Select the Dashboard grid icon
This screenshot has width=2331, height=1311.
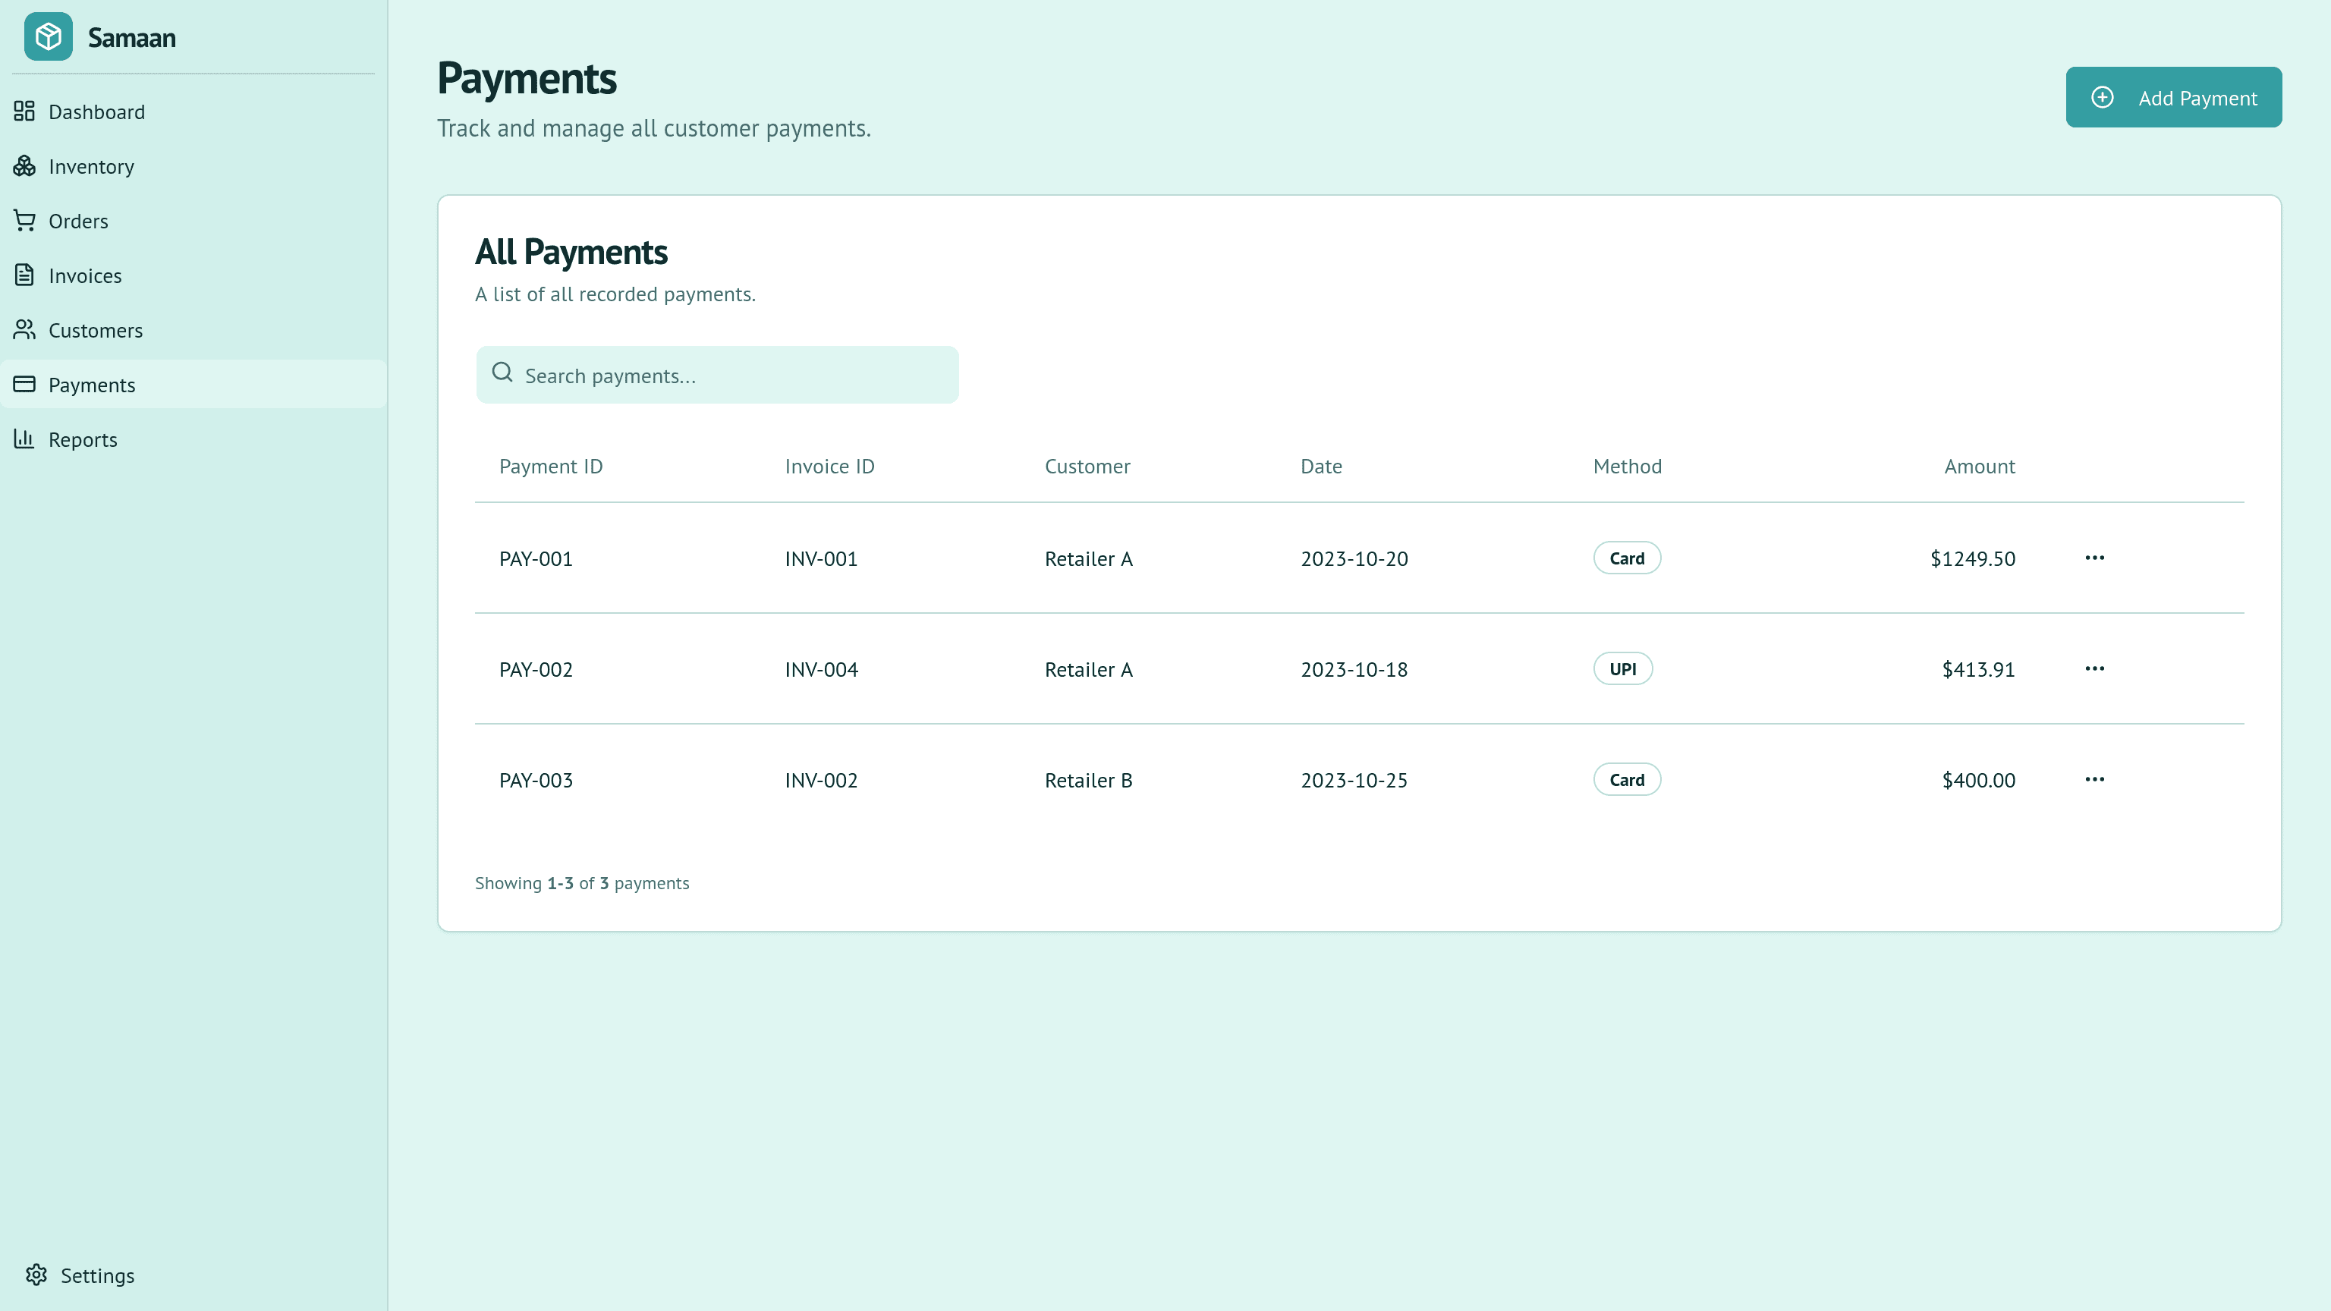(24, 112)
